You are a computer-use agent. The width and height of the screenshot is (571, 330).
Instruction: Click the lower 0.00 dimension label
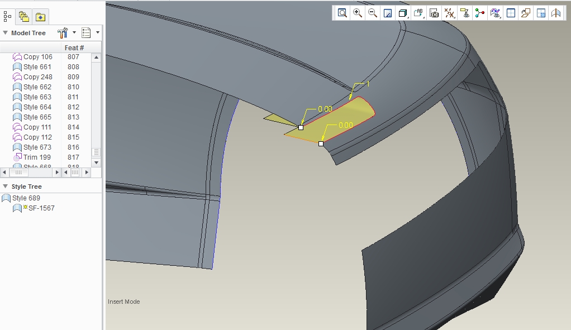[x=346, y=125]
